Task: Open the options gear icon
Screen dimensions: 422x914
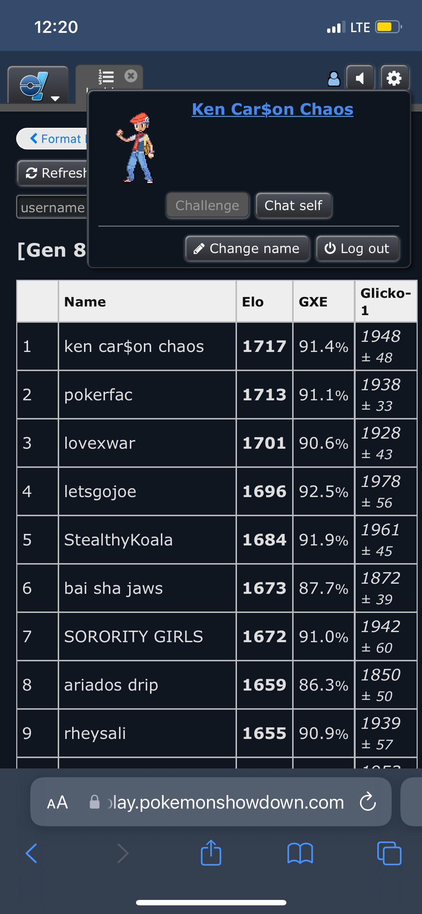Action: coord(394,78)
